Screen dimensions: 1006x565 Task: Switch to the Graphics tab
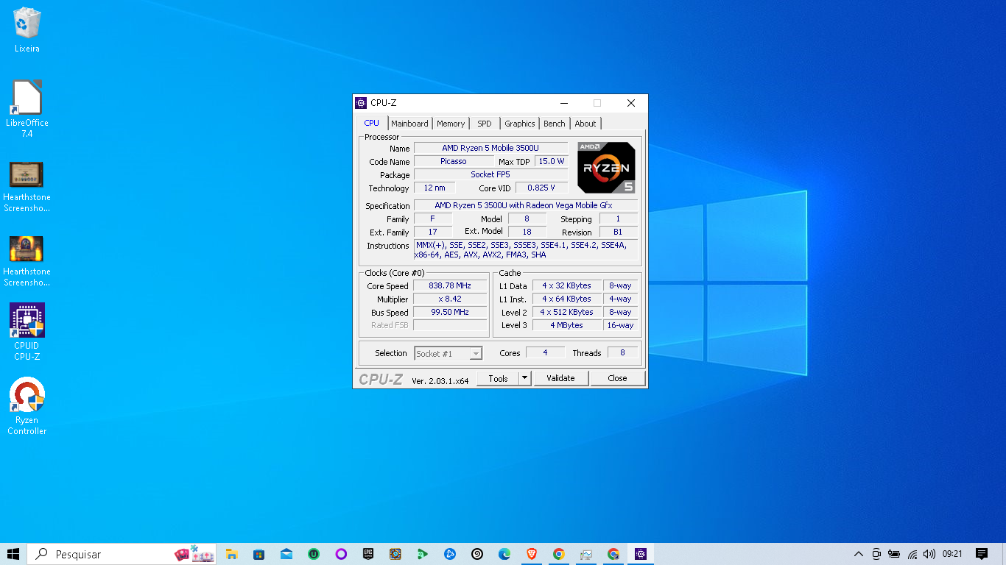pyautogui.click(x=520, y=124)
